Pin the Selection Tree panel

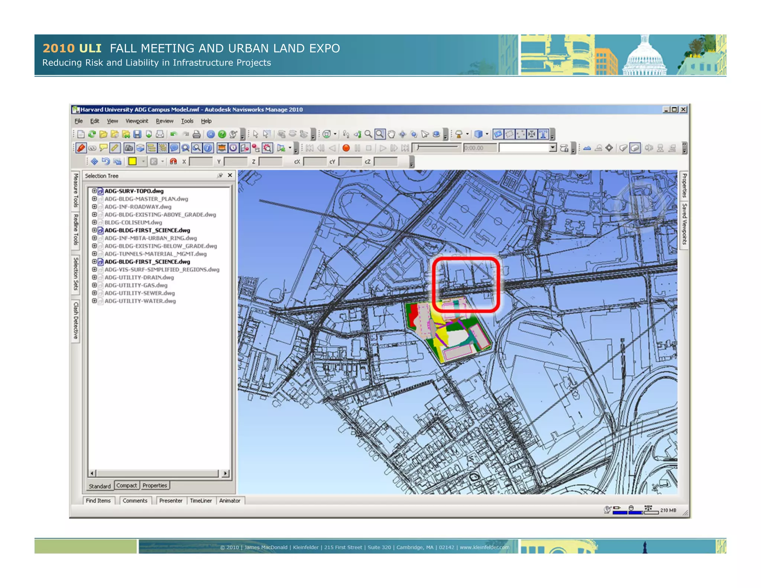pos(220,176)
